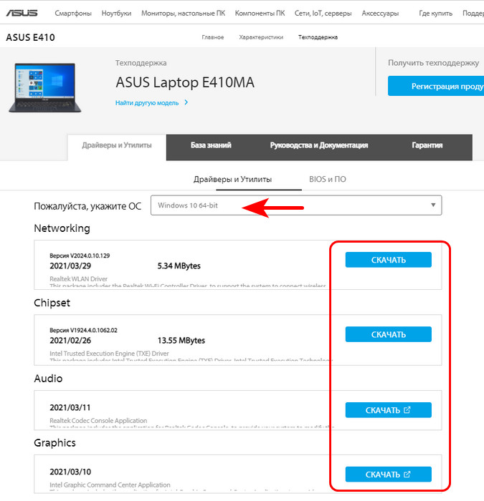484x501 pixels.
Task: Click chevron next to Найти другую модель
Action: pos(186,102)
